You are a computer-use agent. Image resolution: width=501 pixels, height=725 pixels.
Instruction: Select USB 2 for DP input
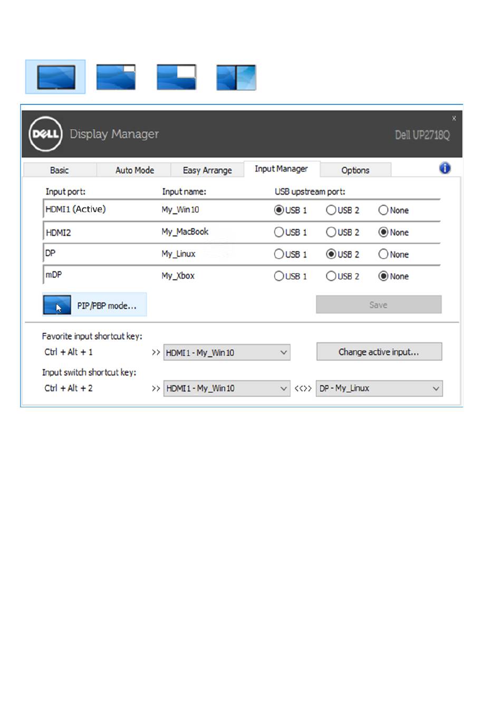pyautogui.click(x=331, y=254)
